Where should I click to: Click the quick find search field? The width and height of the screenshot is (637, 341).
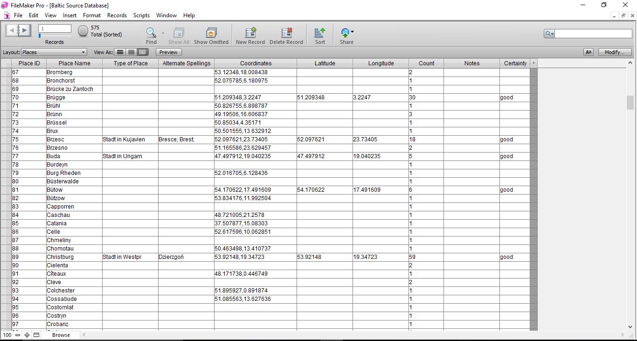(x=593, y=34)
